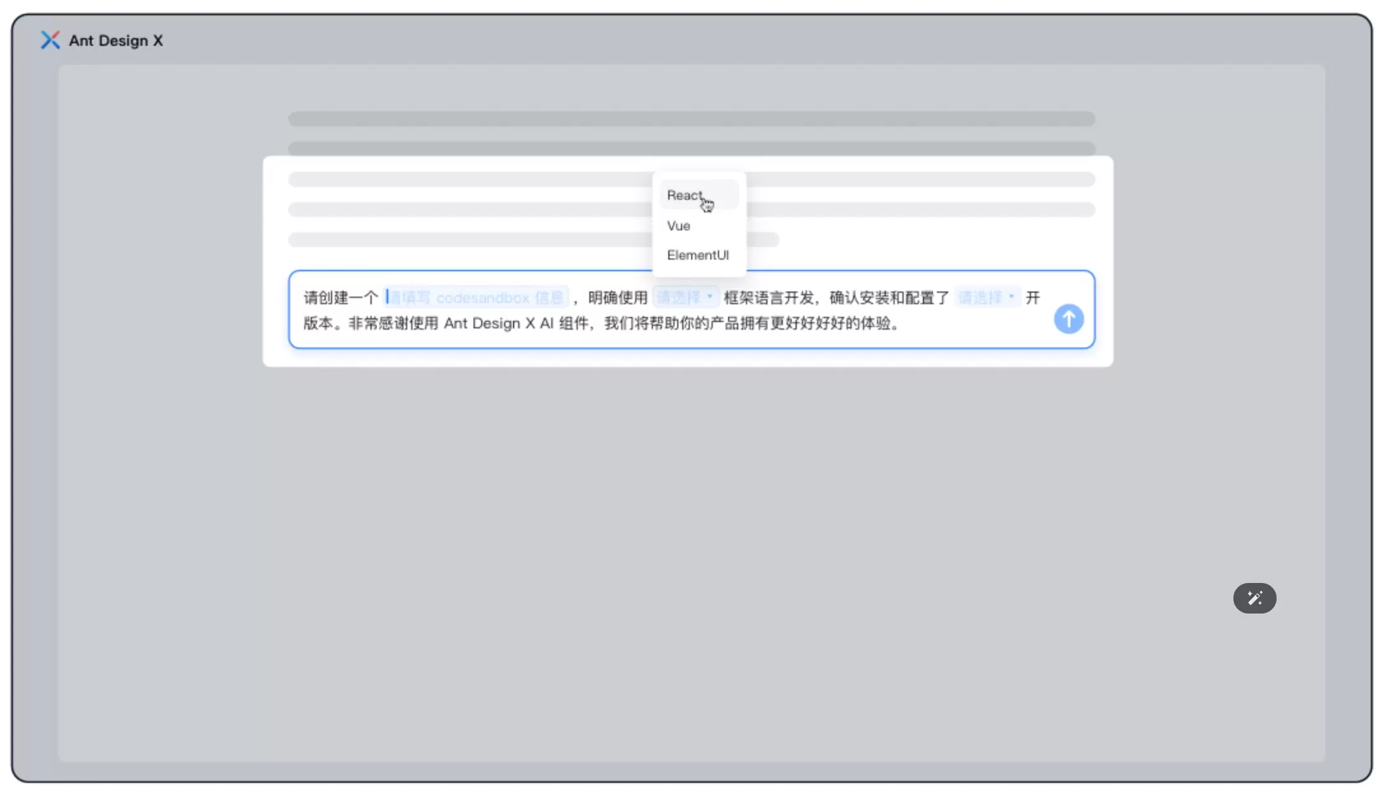Open the framework 请选择 dropdown before 框架语言开发
Screen dimensions: 1381x793
pos(685,297)
